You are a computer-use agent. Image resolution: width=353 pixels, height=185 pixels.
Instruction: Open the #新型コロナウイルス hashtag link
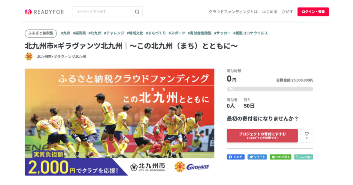251,33
